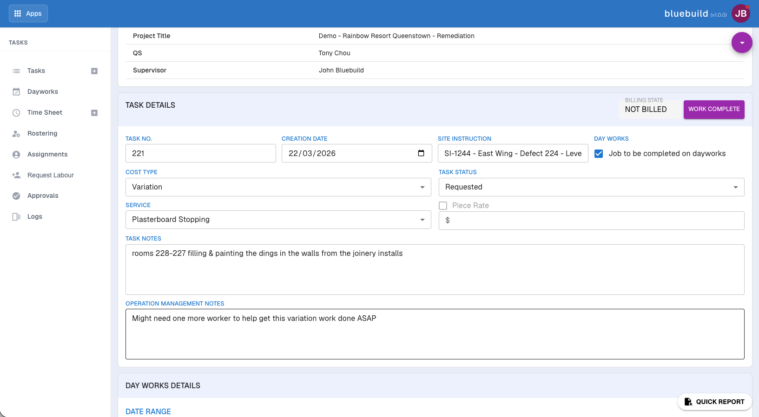
Task: Click the Site Instruction field
Action: tap(513, 153)
